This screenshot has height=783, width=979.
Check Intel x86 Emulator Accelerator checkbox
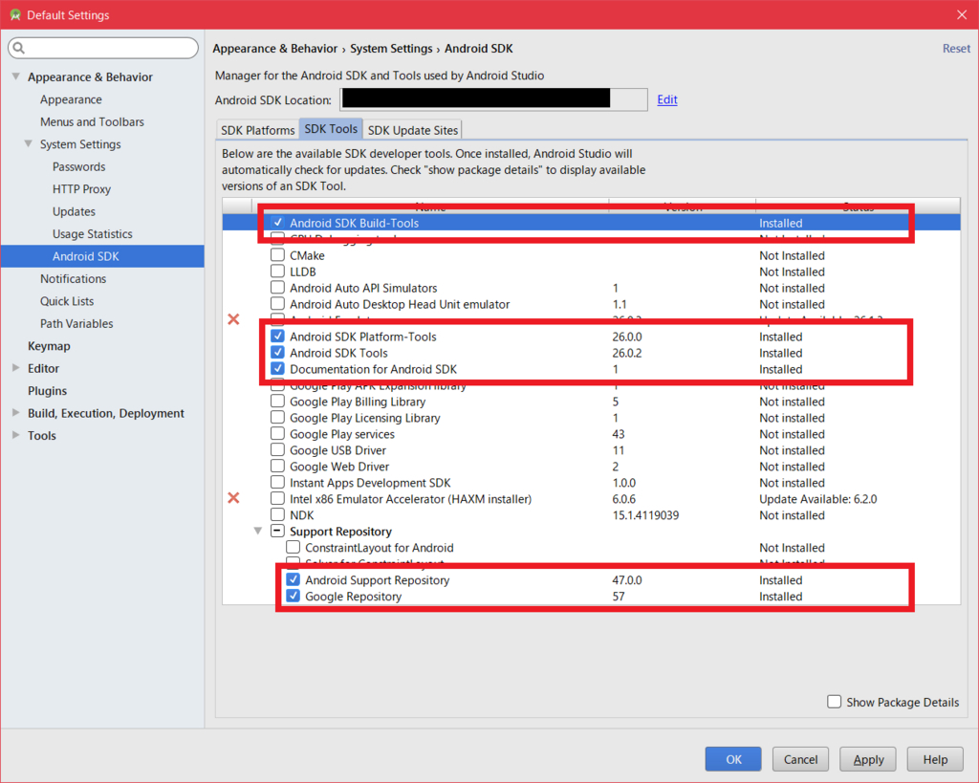pyautogui.click(x=278, y=499)
